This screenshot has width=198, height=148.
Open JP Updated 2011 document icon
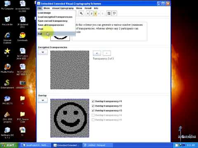(x=23, y=22)
